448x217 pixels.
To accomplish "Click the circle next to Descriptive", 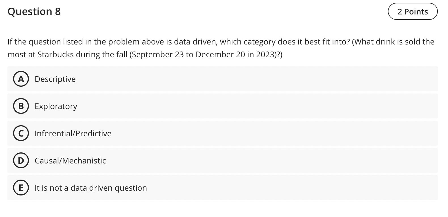I will tap(21, 79).
